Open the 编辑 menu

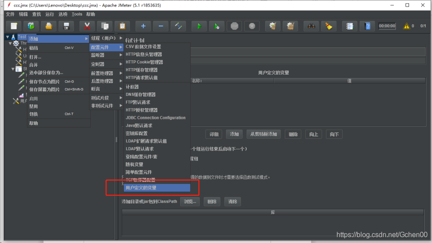23,14
